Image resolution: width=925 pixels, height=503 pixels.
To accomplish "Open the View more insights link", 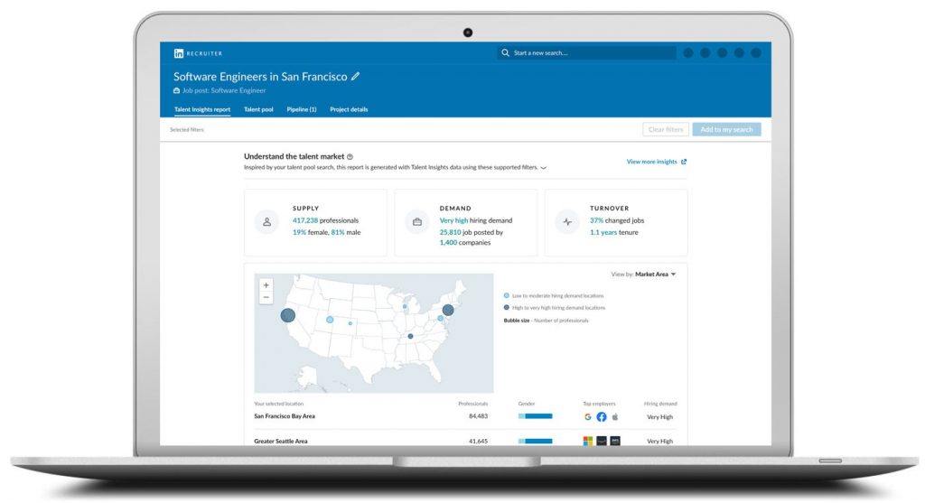I will tap(652, 162).
